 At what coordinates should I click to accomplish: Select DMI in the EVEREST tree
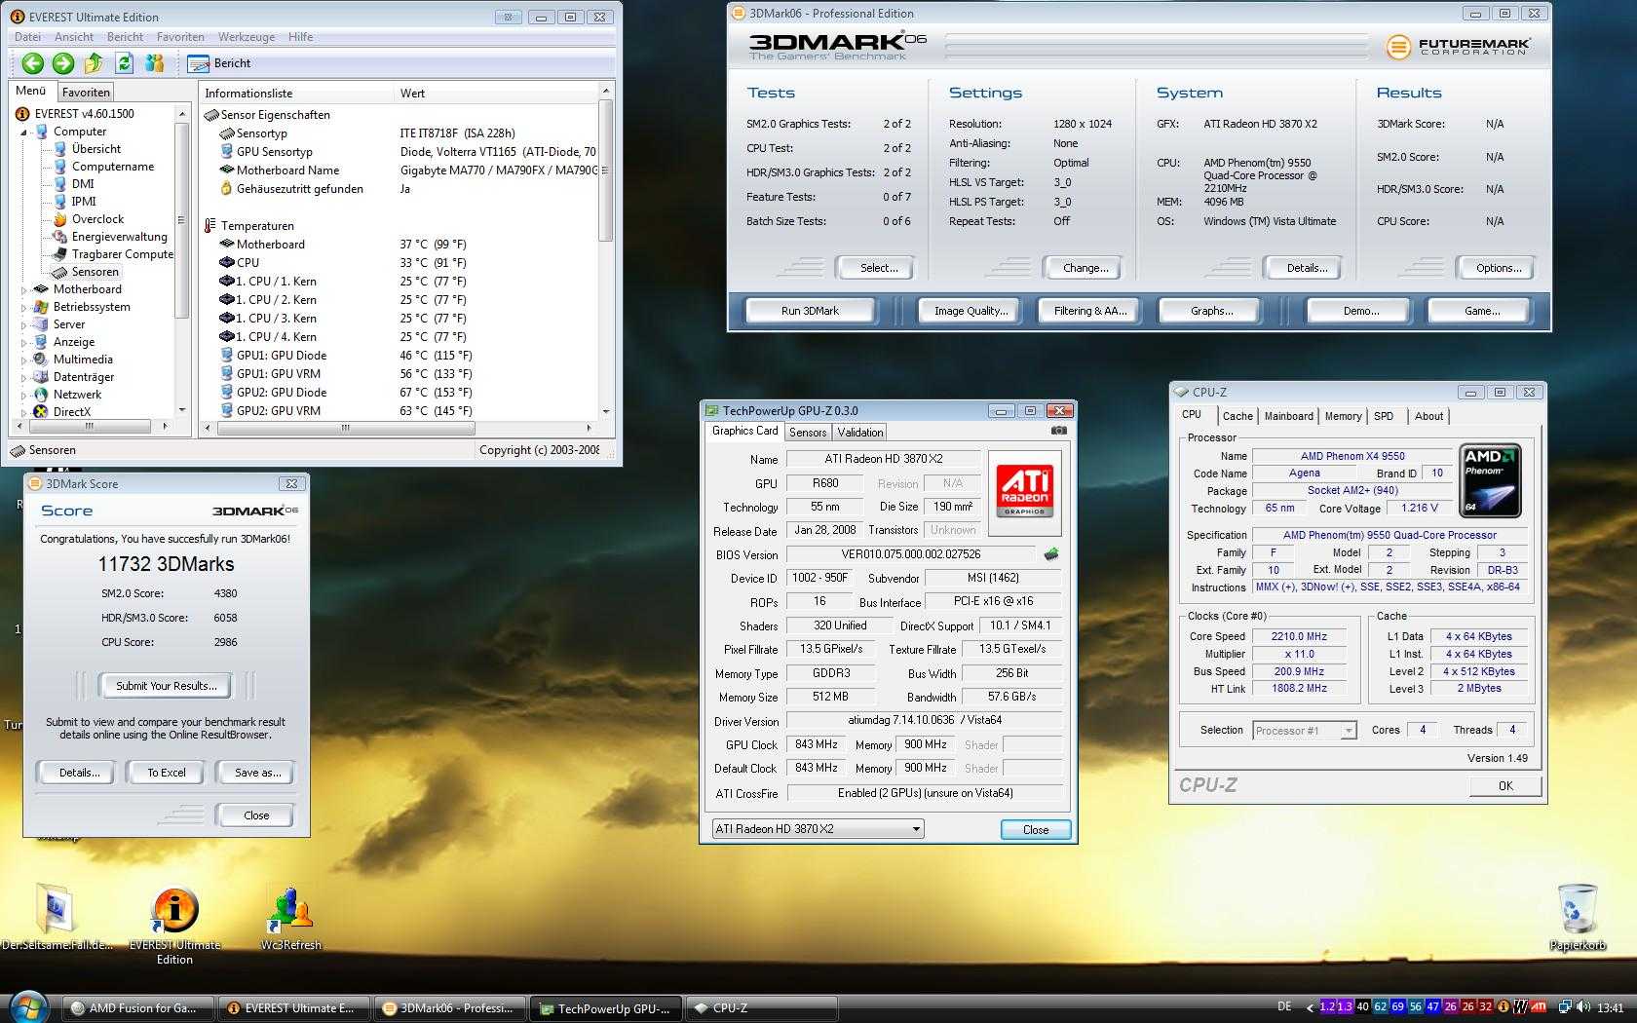tap(83, 184)
